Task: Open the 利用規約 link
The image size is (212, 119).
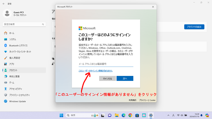Action: click(132, 100)
